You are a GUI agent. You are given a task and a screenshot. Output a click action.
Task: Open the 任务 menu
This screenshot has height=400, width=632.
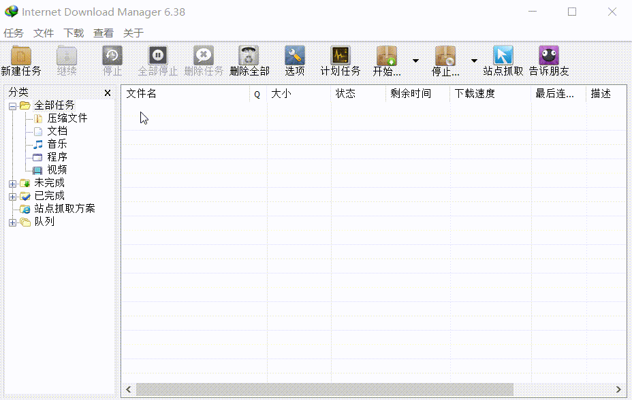pyautogui.click(x=14, y=33)
